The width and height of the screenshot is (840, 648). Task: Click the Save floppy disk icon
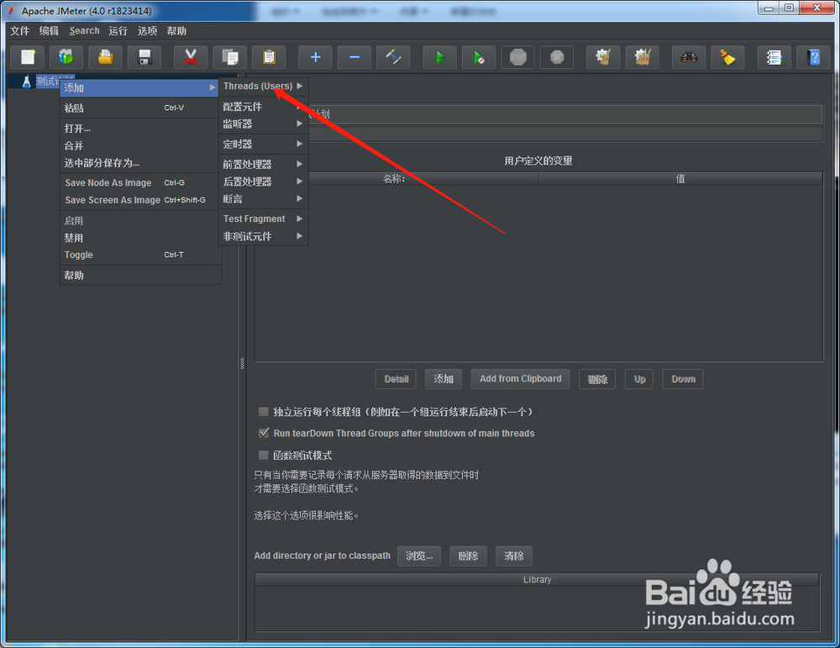click(x=144, y=57)
